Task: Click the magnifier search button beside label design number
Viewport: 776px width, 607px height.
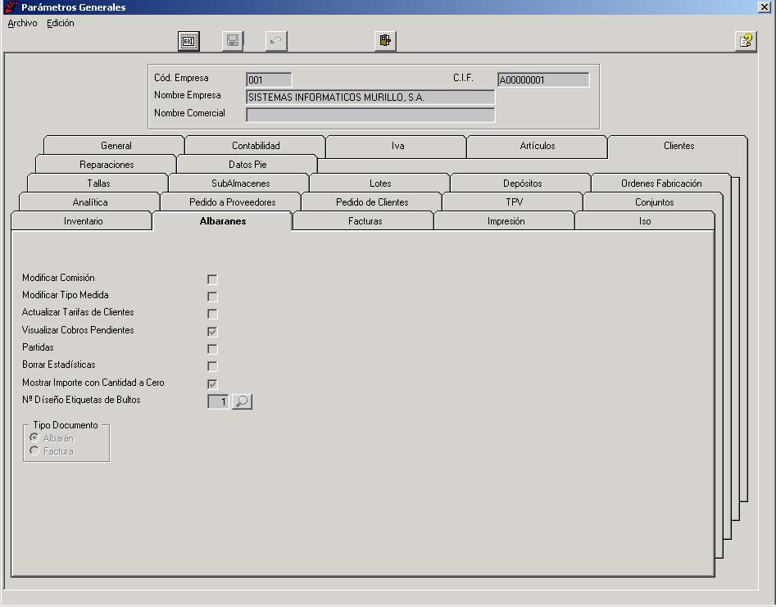Action: pyautogui.click(x=242, y=401)
